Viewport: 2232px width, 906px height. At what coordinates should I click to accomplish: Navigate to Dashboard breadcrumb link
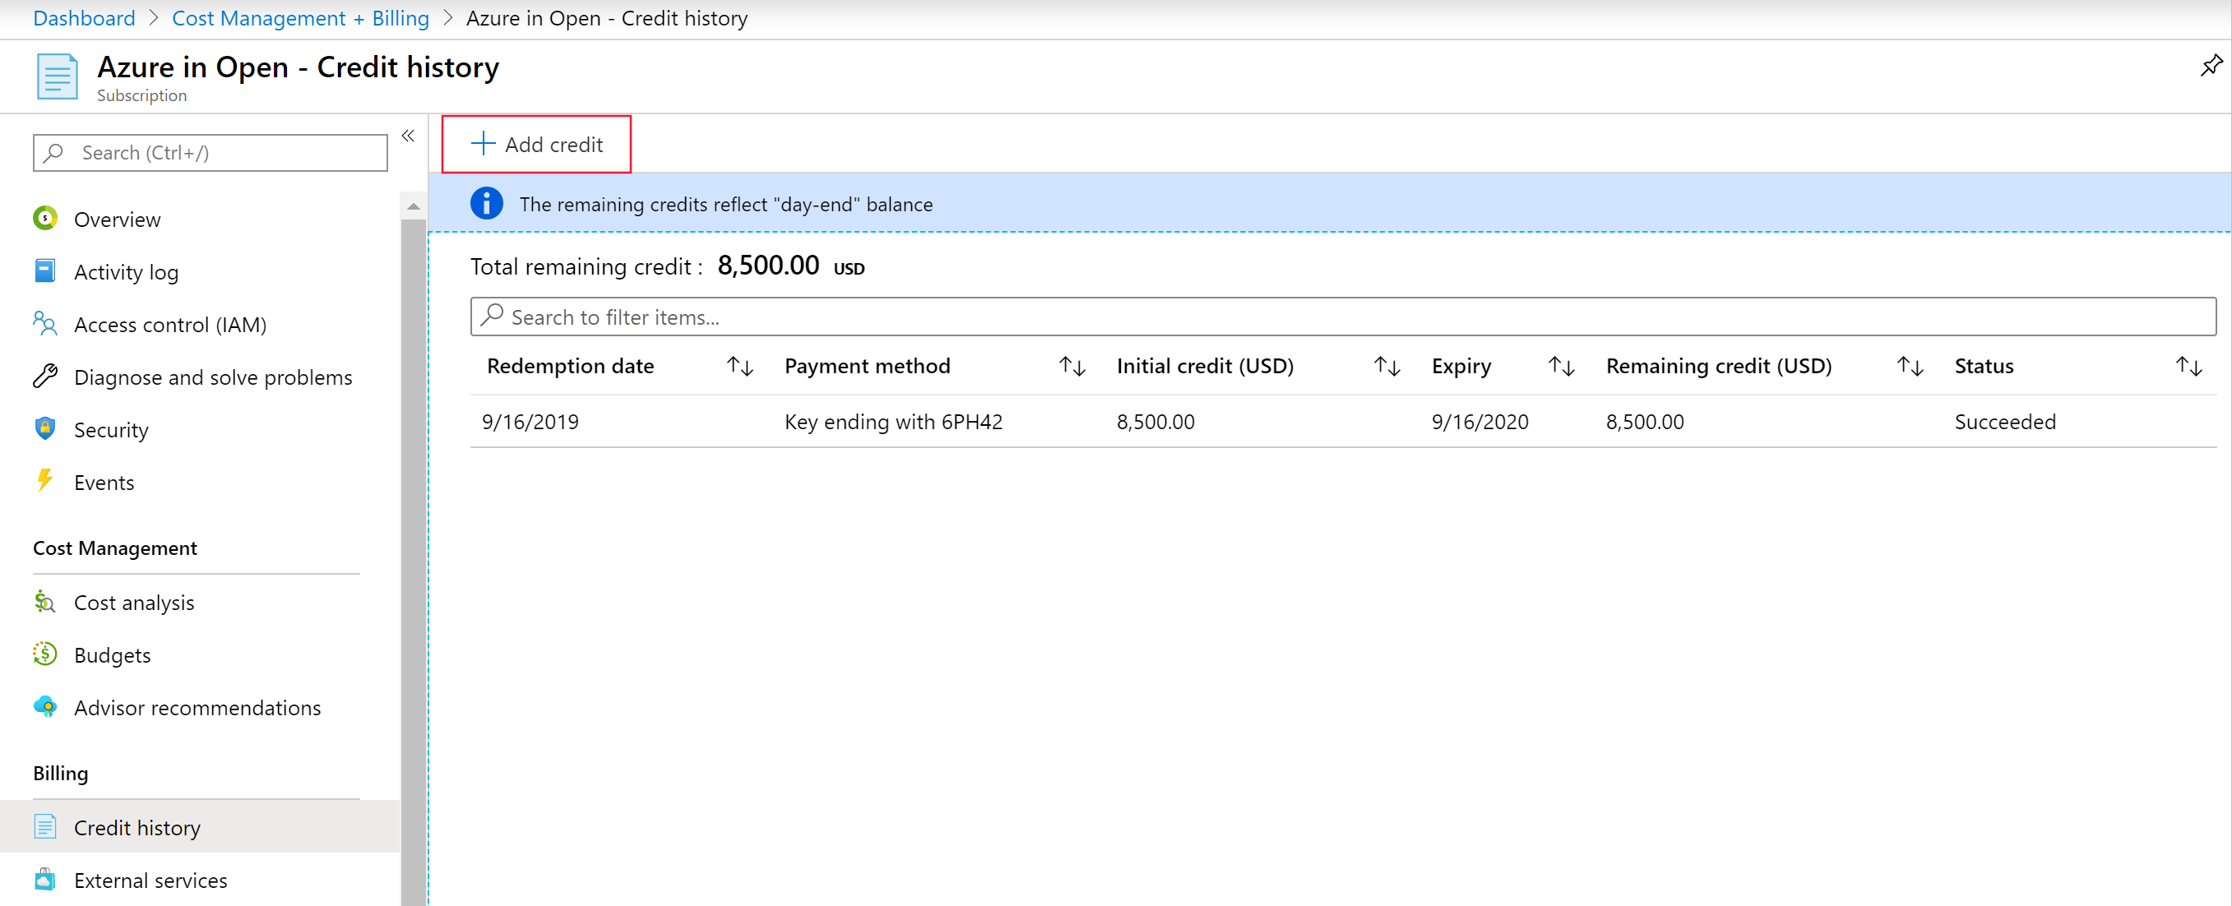(84, 18)
